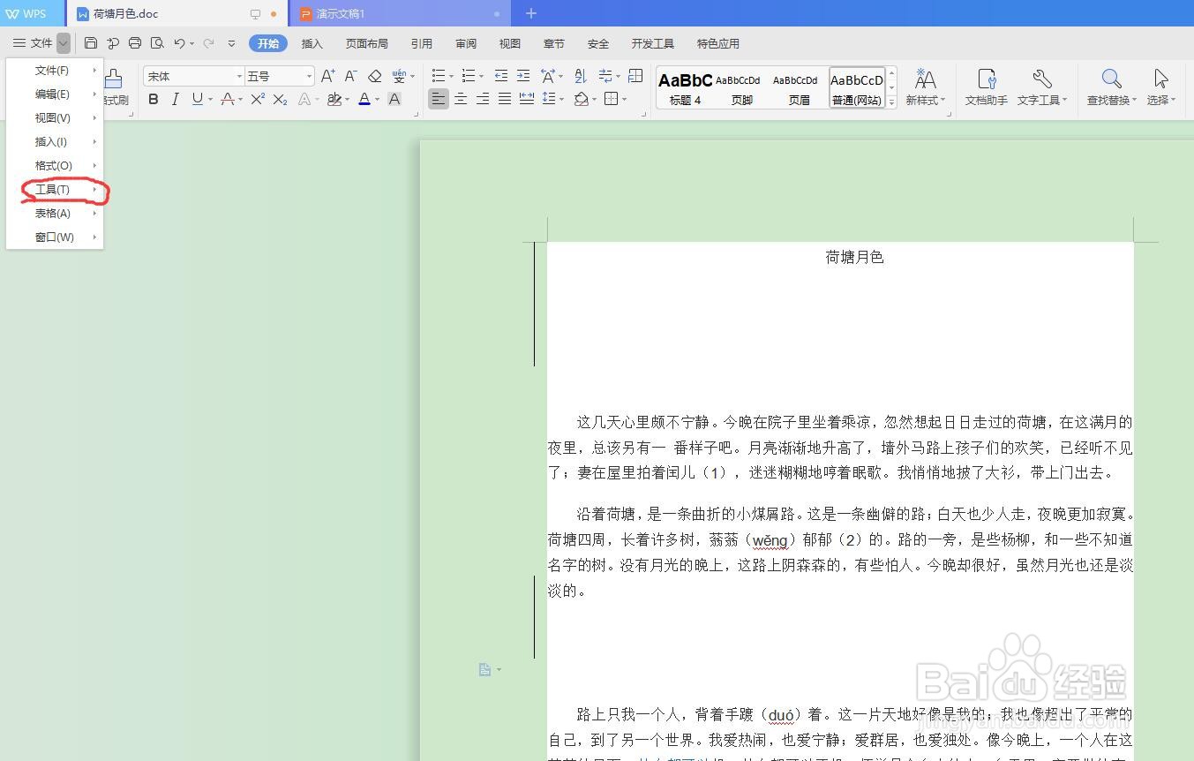Click the hamburger menu icon beside 文件
This screenshot has height=761, width=1194.
[19, 43]
